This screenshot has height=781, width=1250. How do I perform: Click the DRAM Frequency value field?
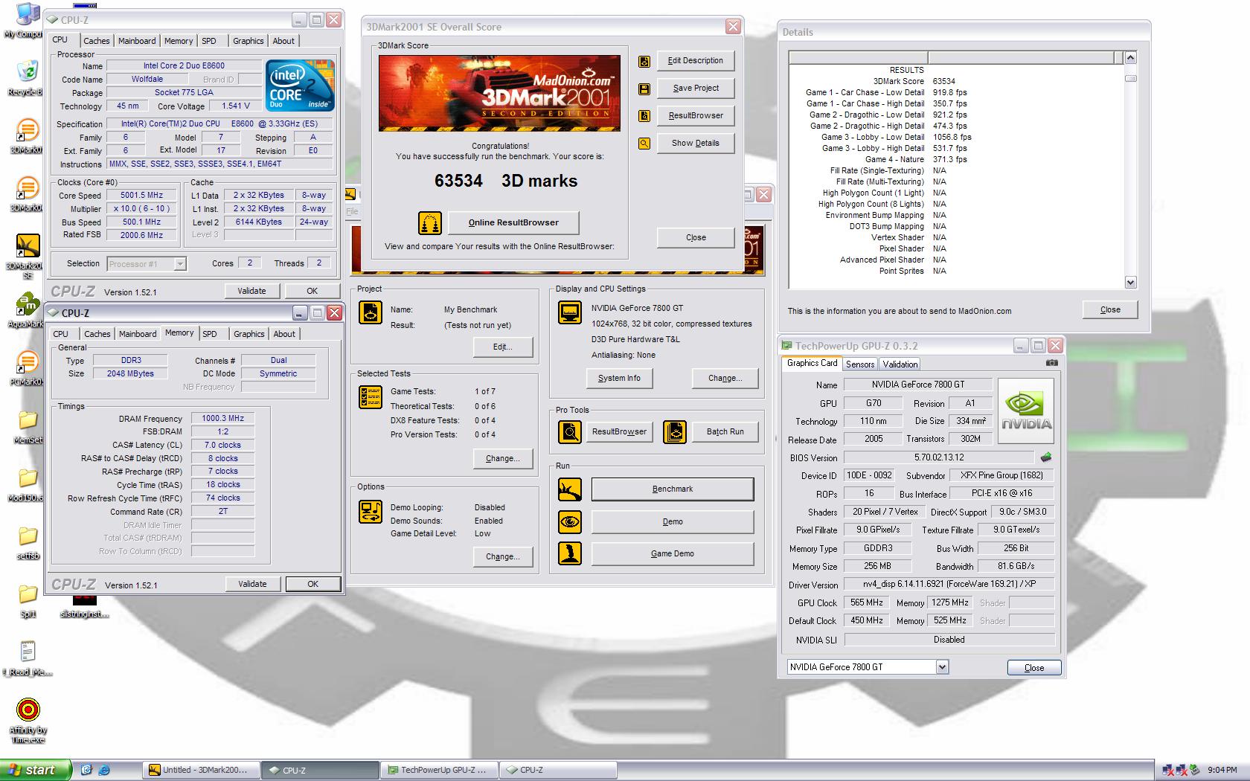(x=222, y=419)
